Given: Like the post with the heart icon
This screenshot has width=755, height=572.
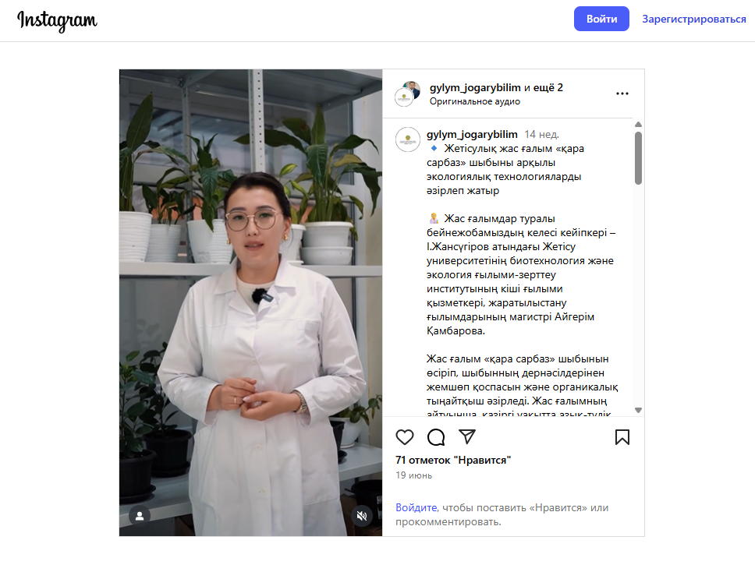Looking at the screenshot, I should [405, 437].
